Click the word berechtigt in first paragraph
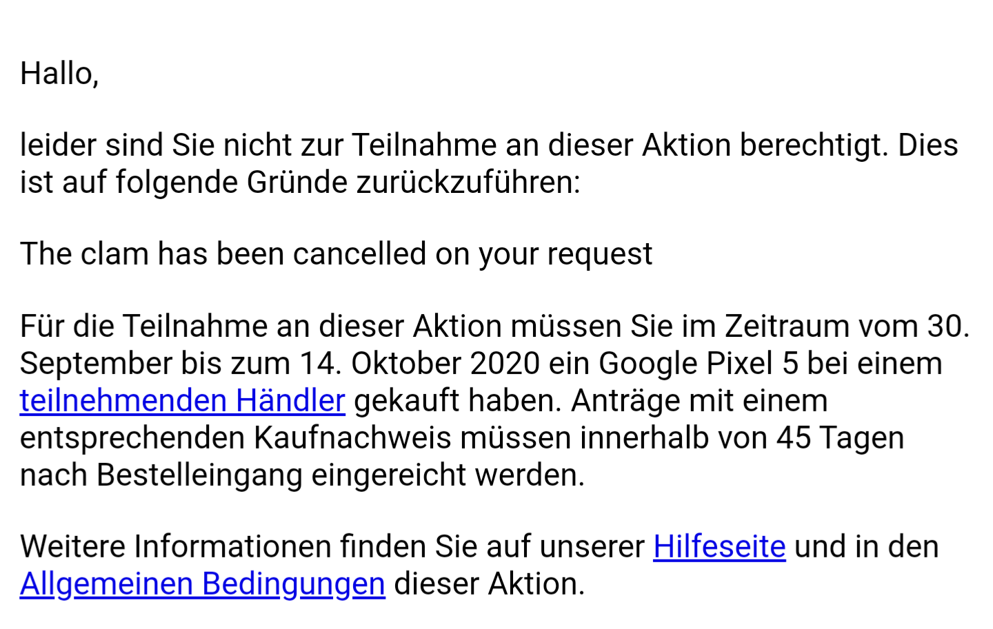This screenshot has width=993, height=629. tap(814, 145)
